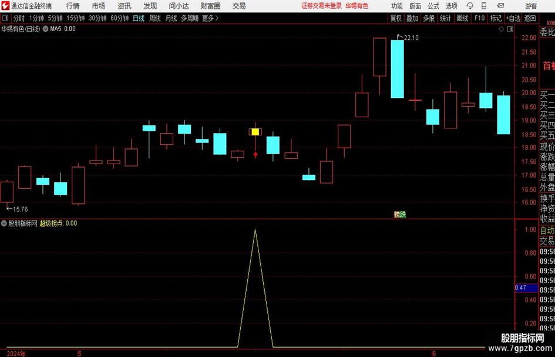Click the 2024年 date axis label
555x357 pixels.
[16, 353]
